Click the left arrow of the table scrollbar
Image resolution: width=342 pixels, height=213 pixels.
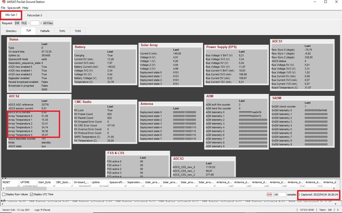[3, 189]
